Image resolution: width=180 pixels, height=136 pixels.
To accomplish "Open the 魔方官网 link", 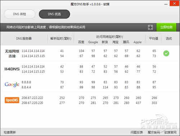I will point(154,132).
